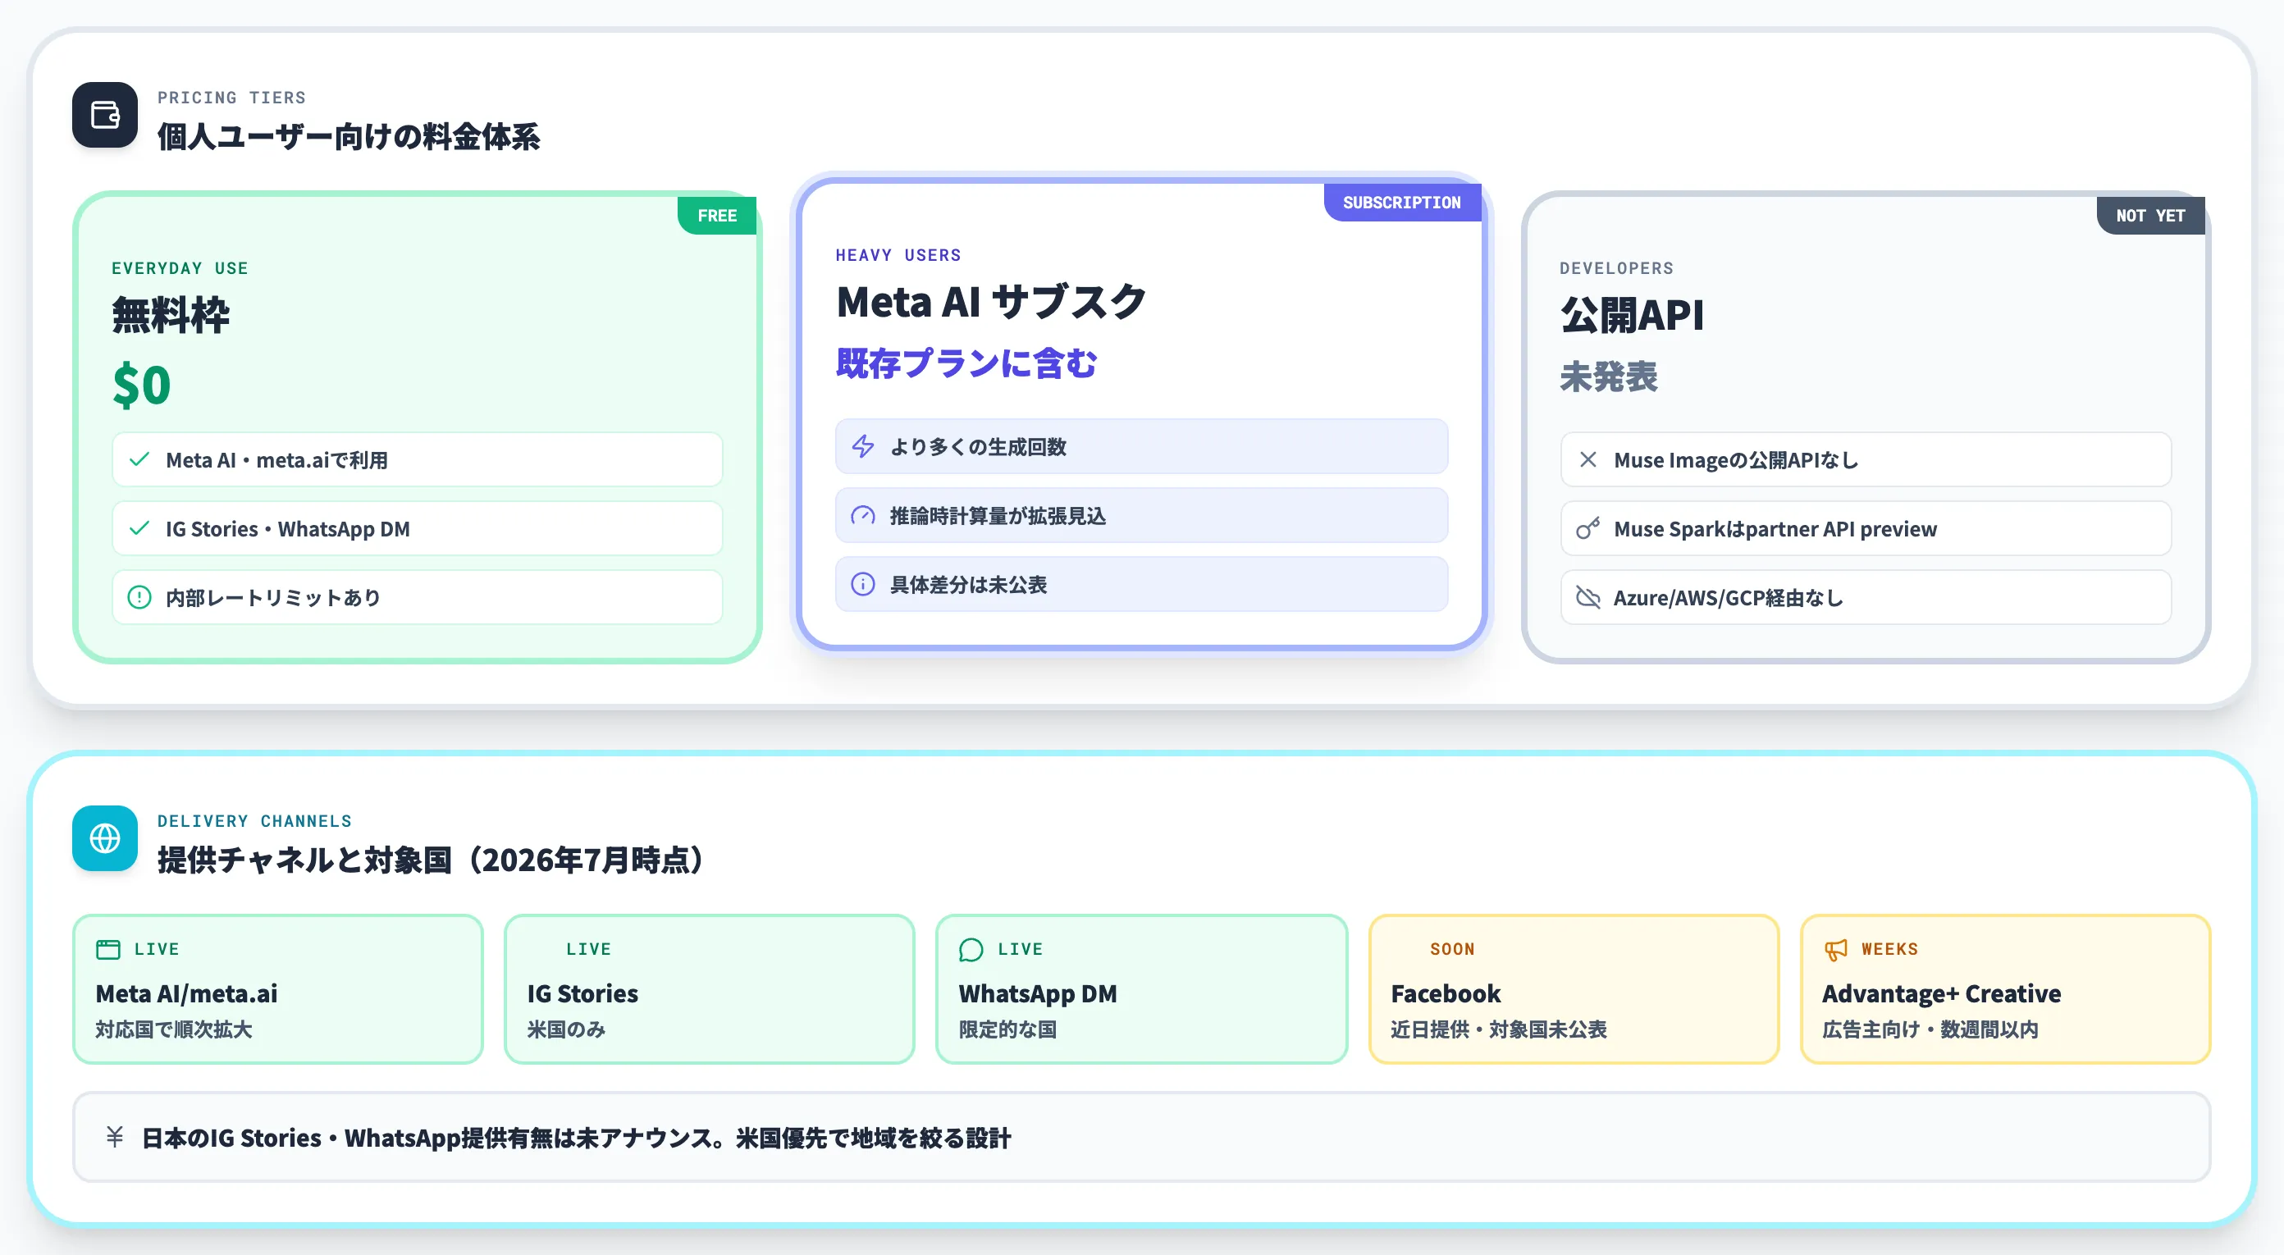Click the 対応国で順次拡大 text

(x=174, y=1030)
